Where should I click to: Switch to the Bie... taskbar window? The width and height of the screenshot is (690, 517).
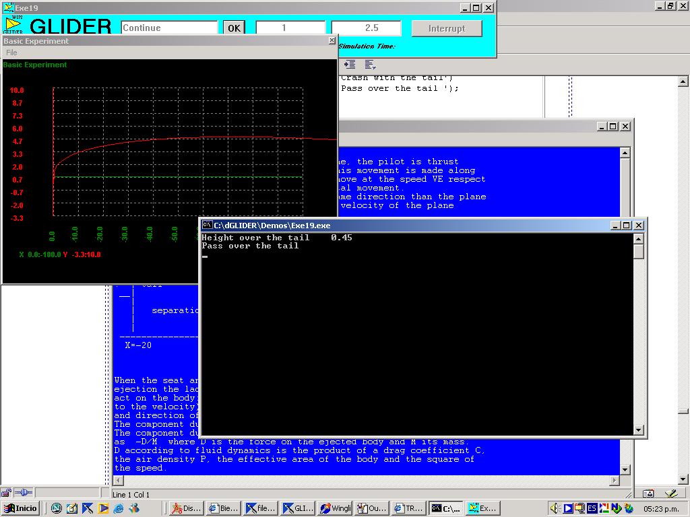224,508
